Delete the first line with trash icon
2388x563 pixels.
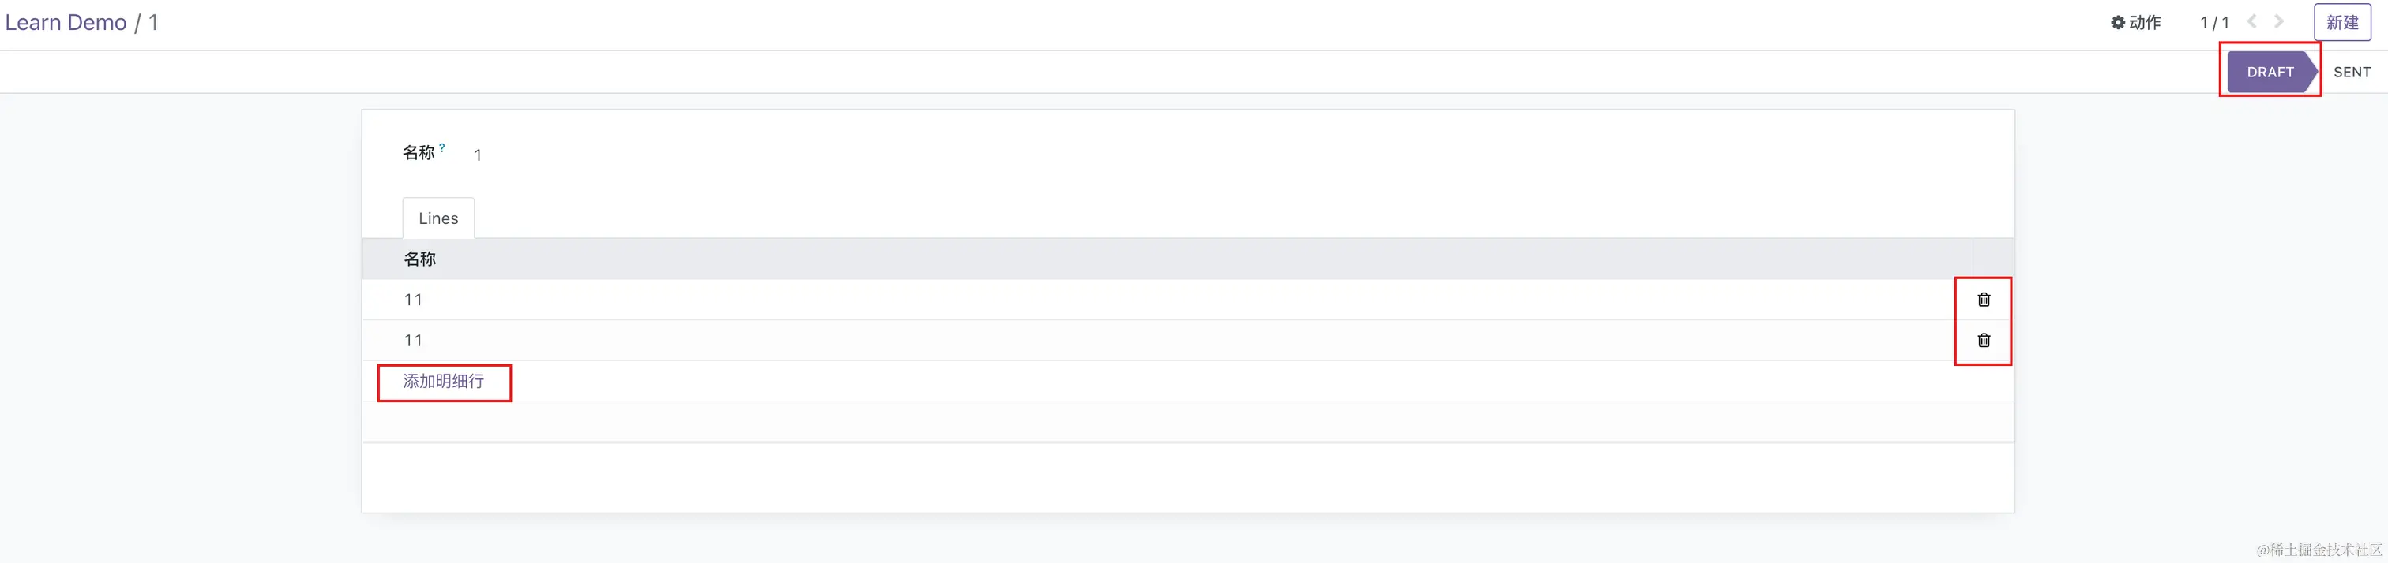(x=1984, y=299)
